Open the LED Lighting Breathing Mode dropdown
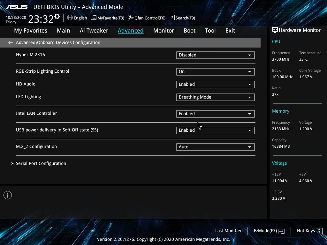The image size is (327, 245). click(216, 97)
